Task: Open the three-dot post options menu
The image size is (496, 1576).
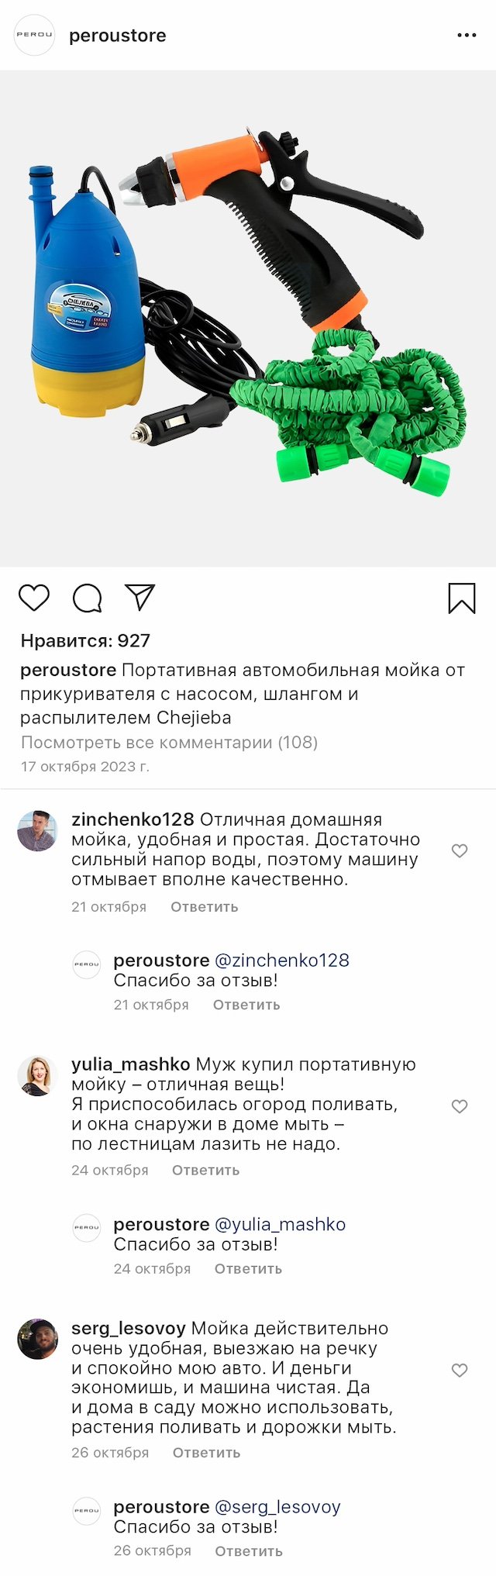Action: pos(467,36)
